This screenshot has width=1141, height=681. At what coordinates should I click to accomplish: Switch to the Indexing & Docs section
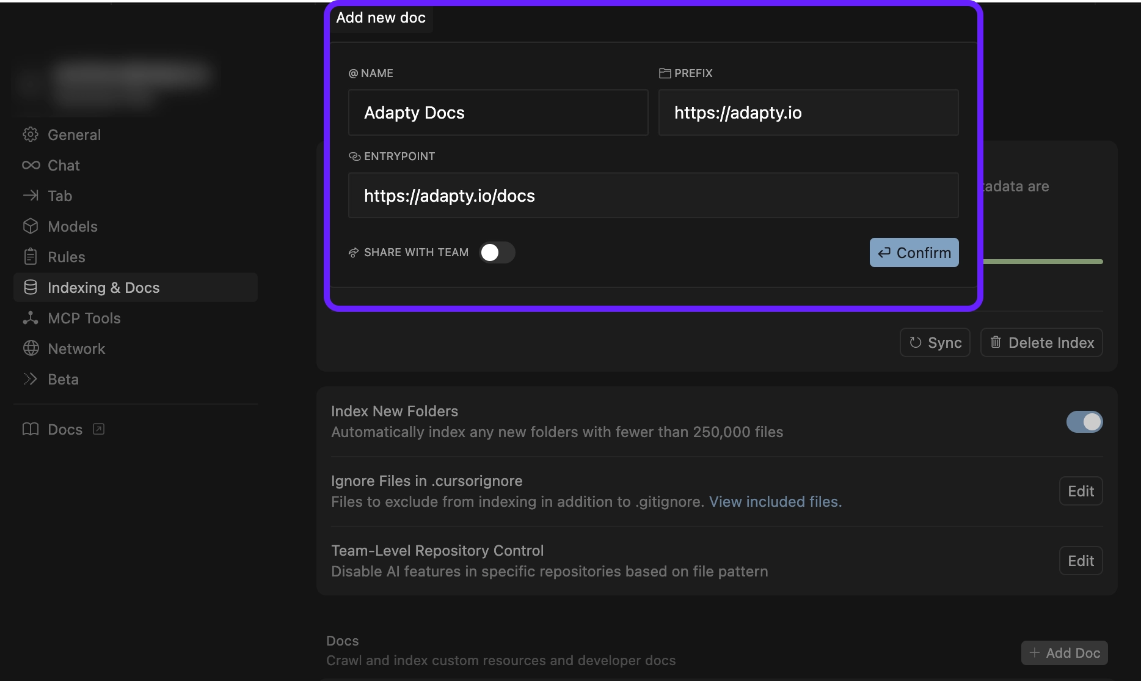pyautogui.click(x=103, y=287)
